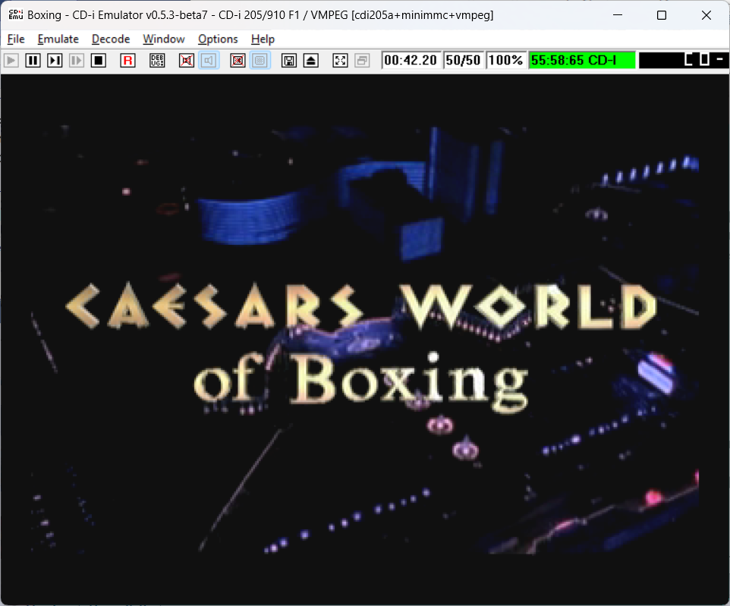The width and height of the screenshot is (730, 606).
Task: Click the Caesars World of Boxing video display
Action: (x=365, y=339)
